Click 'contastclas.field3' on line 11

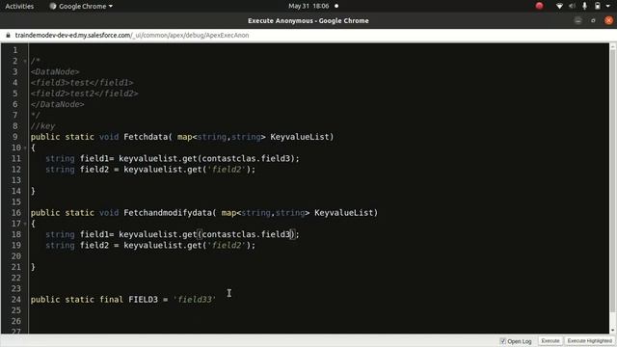(246, 158)
